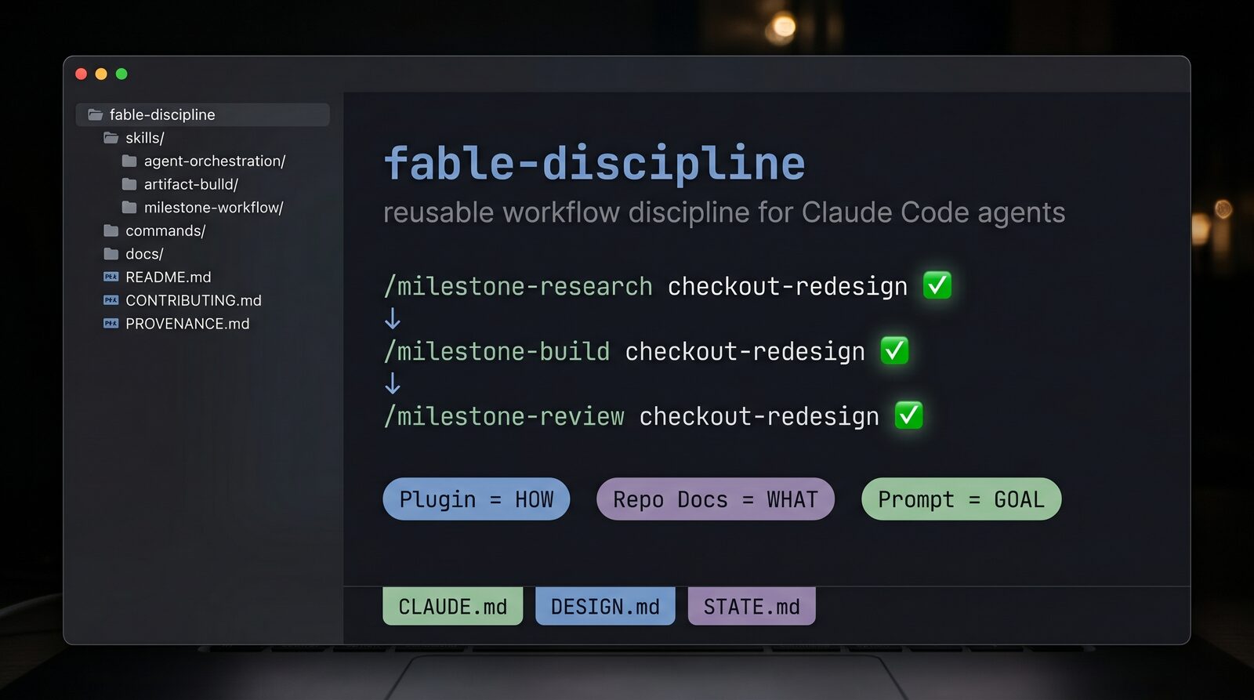The width and height of the screenshot is (1254, 700).
Task: Open the artifact-bulld/ folder
Action: pyautogui.click(x=191, y=184)
